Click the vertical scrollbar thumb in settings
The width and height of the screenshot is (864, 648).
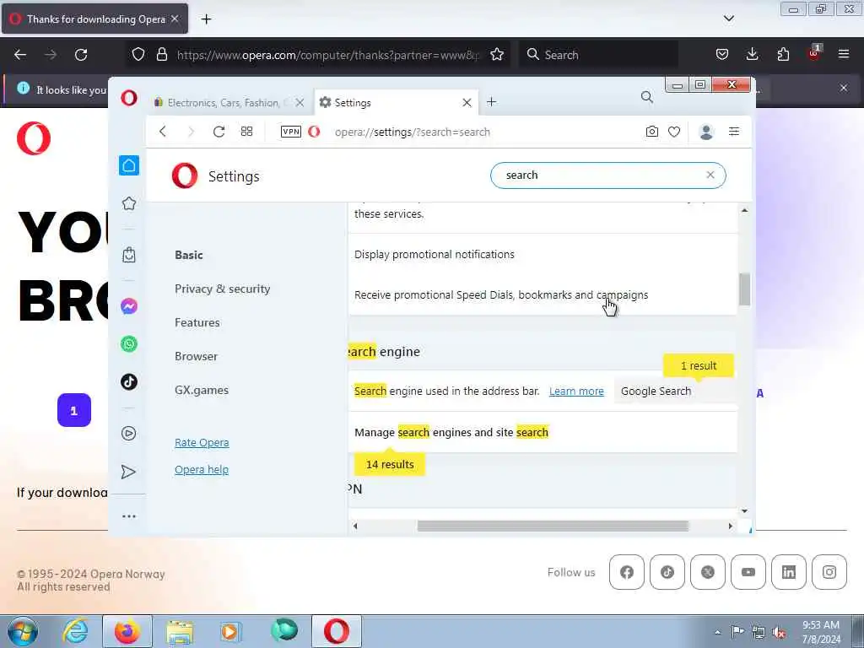[x=744, y=289]
